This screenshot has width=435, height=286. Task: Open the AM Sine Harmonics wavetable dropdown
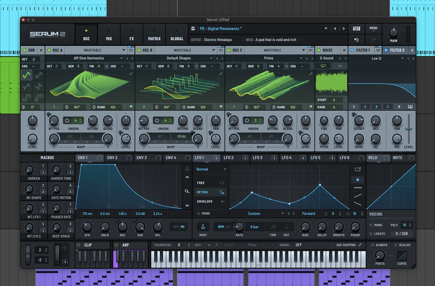point(121,58)
